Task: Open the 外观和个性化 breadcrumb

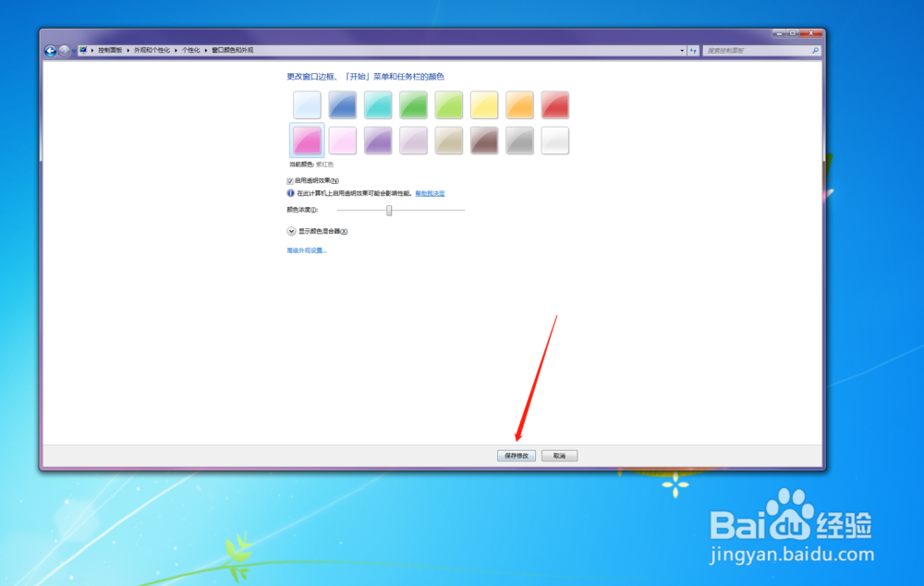Action: pos(152,50)
